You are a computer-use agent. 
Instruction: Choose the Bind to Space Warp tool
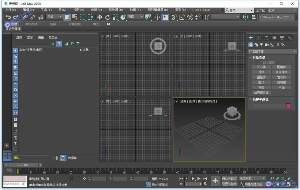click(41, 17)
